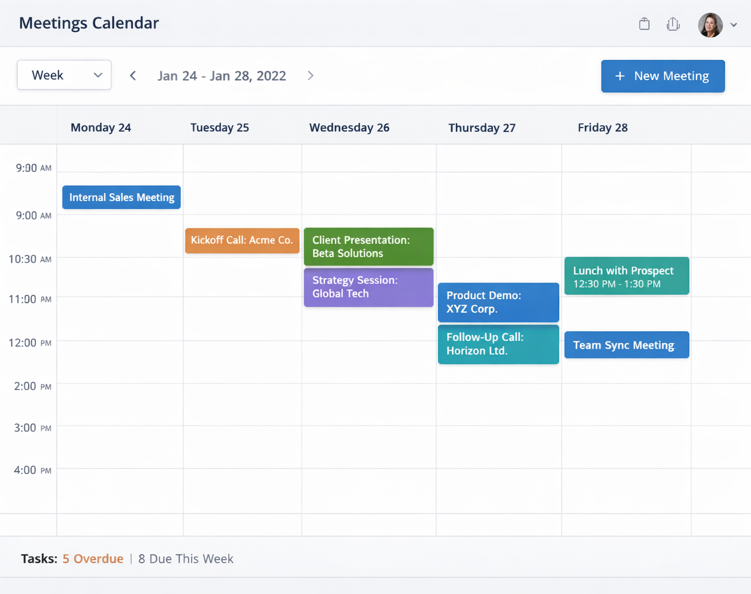Open the Kickoff Call: Acme Co. event
The image size is (751, 594).
tap(242, 241)
